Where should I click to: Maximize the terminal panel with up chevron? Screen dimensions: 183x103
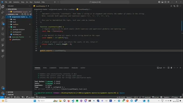pos(177,68)
